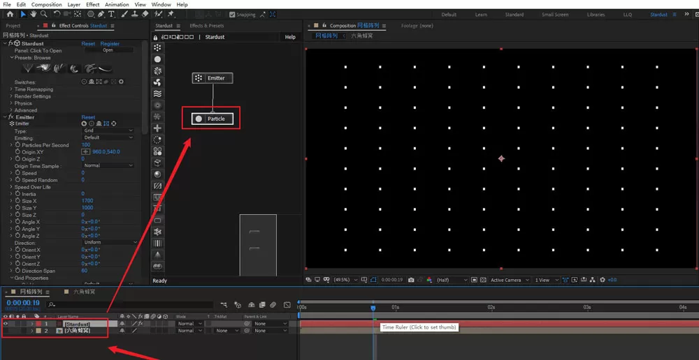Open the Composition menu
Viewport: 699px width, 360px height.
pos(46,4)
